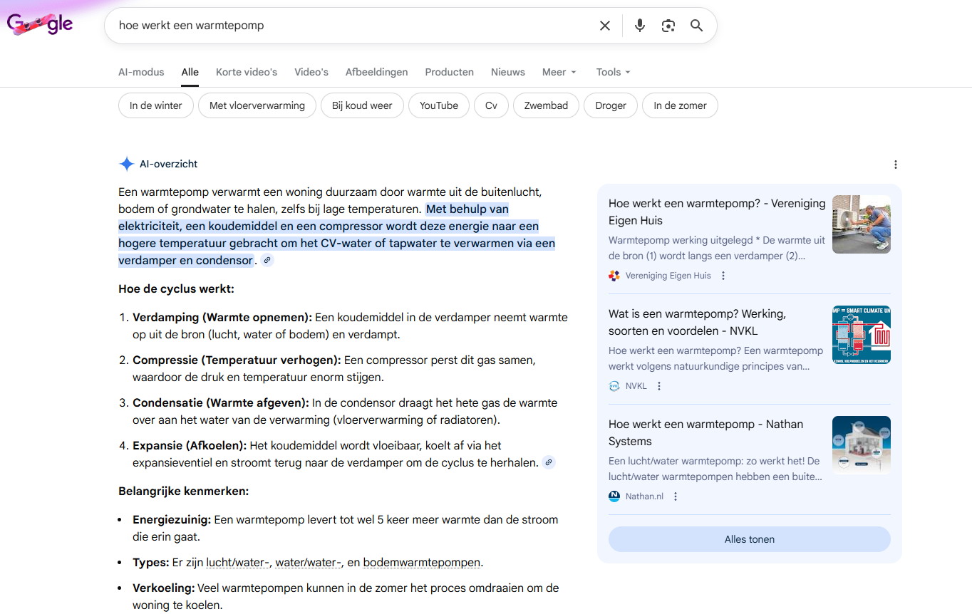
Task: Open the Tools dropdown
Action: coord(612,72)
